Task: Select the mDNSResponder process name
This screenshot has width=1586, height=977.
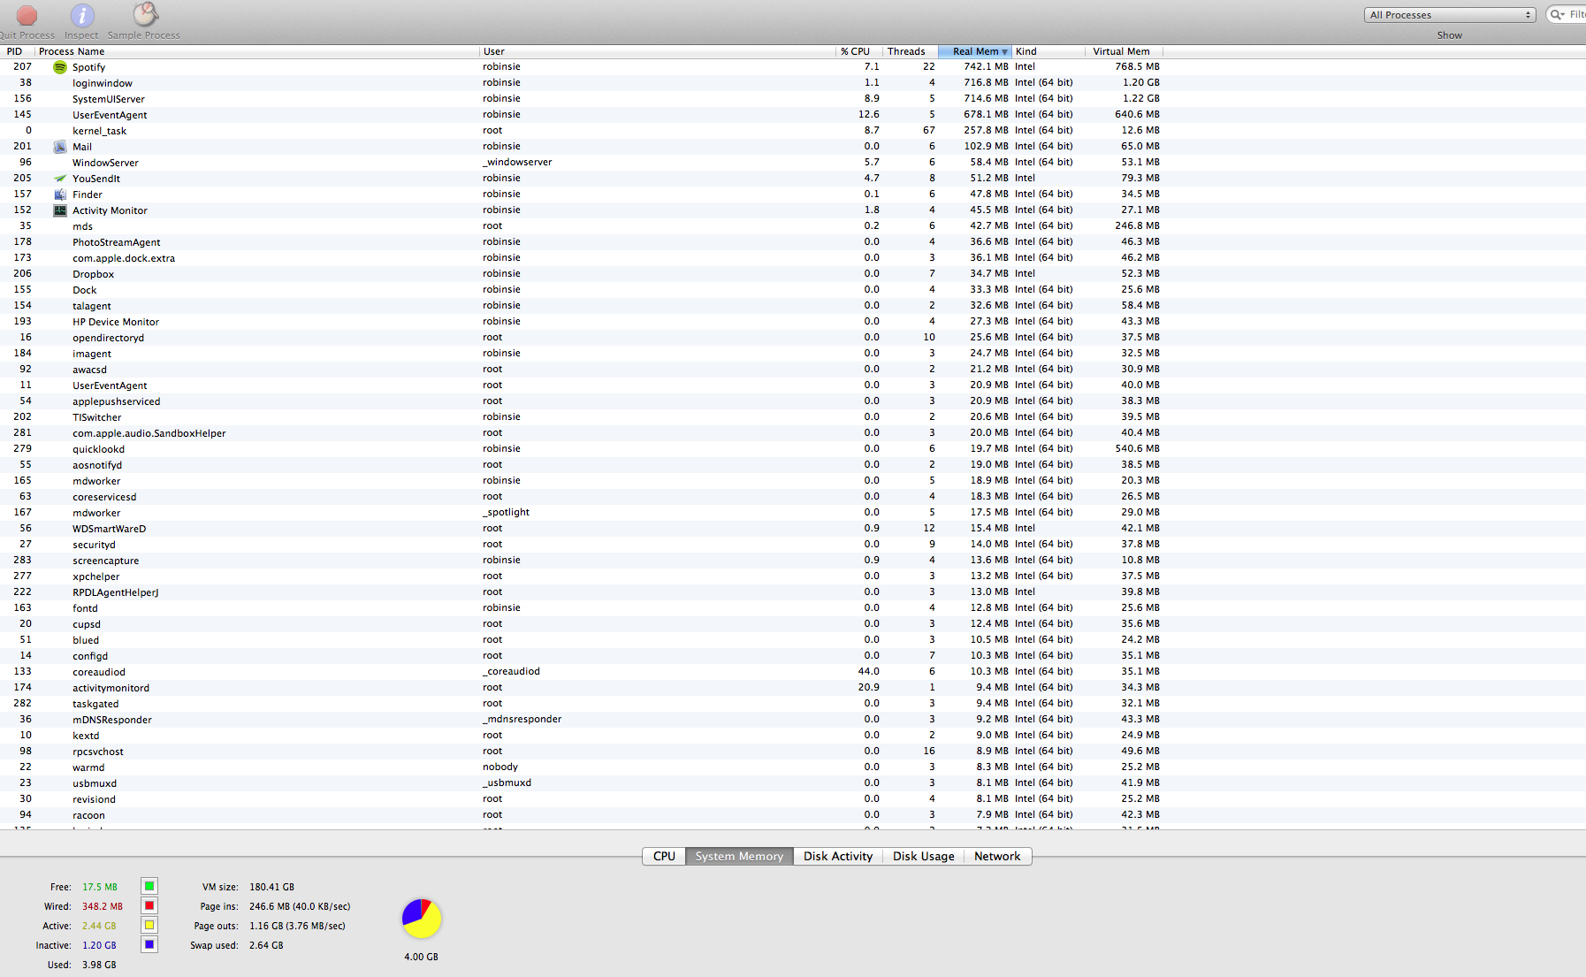Action: pyautogui.click(x=112, y=720)
